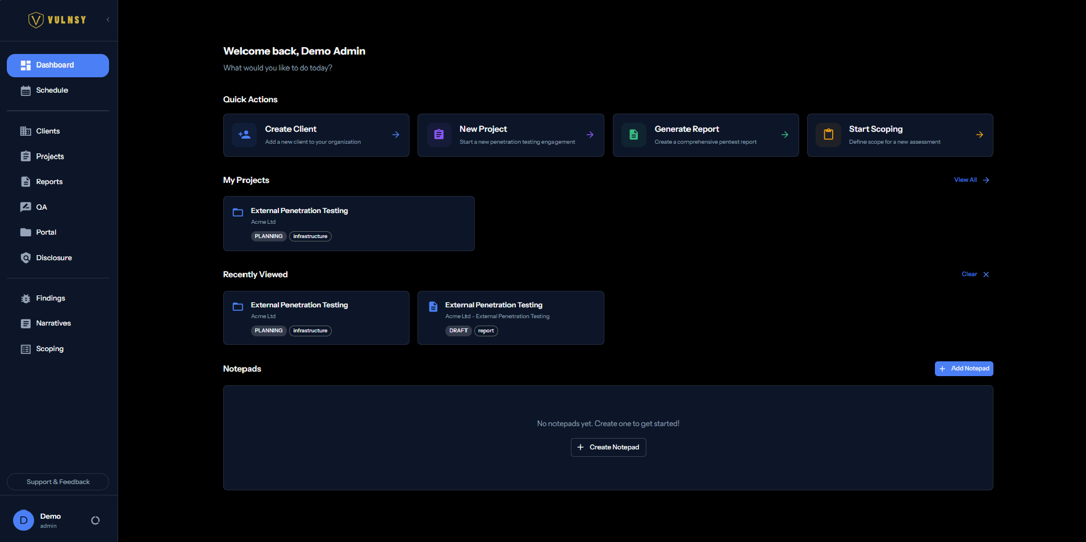Click the folder icon in Recently Viewed project
1086x542 pixels.
pos(238,307)
